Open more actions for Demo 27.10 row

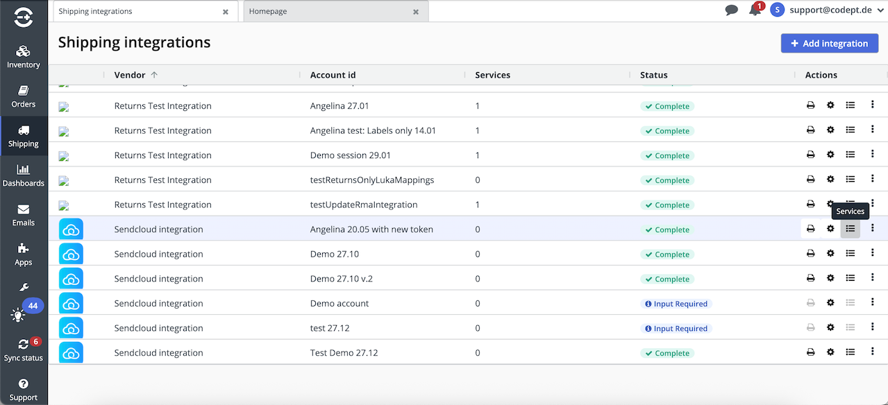coord(873,253)
